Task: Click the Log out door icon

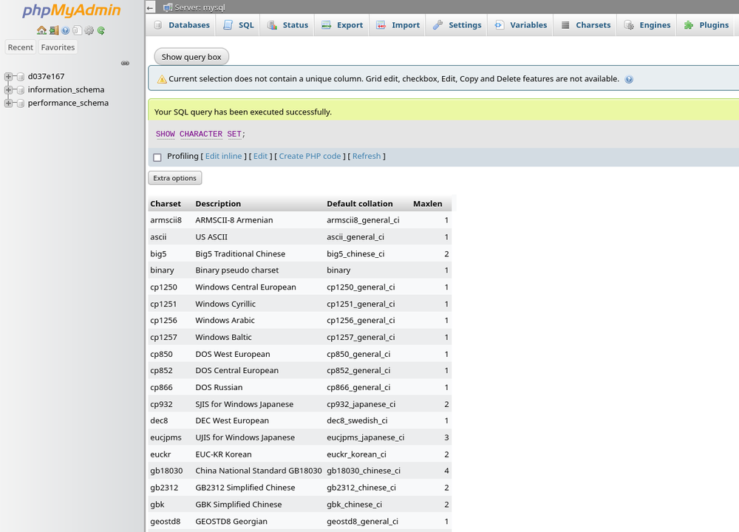Action: click(x=54, y=30)
